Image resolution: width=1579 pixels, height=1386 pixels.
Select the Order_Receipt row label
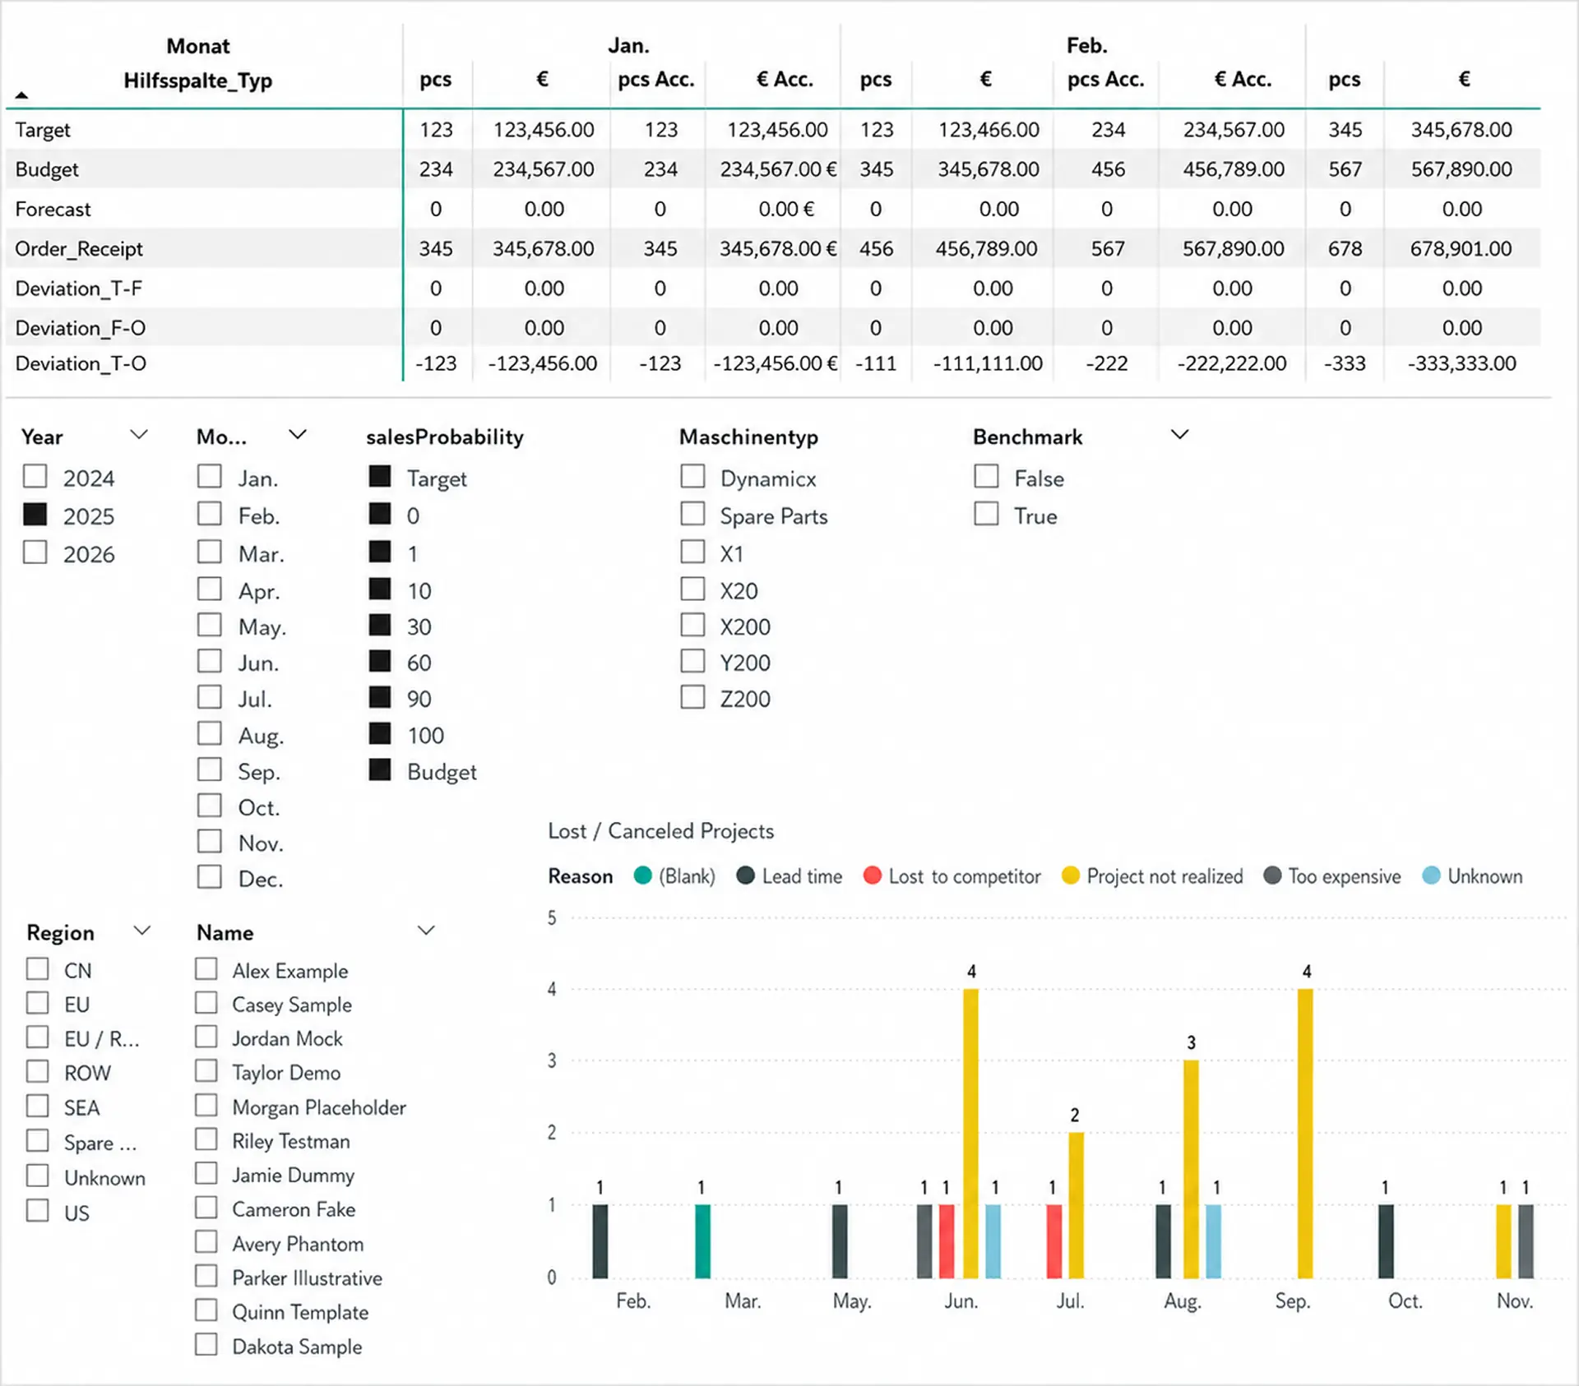pyautogui.click(x=79, y=248)
